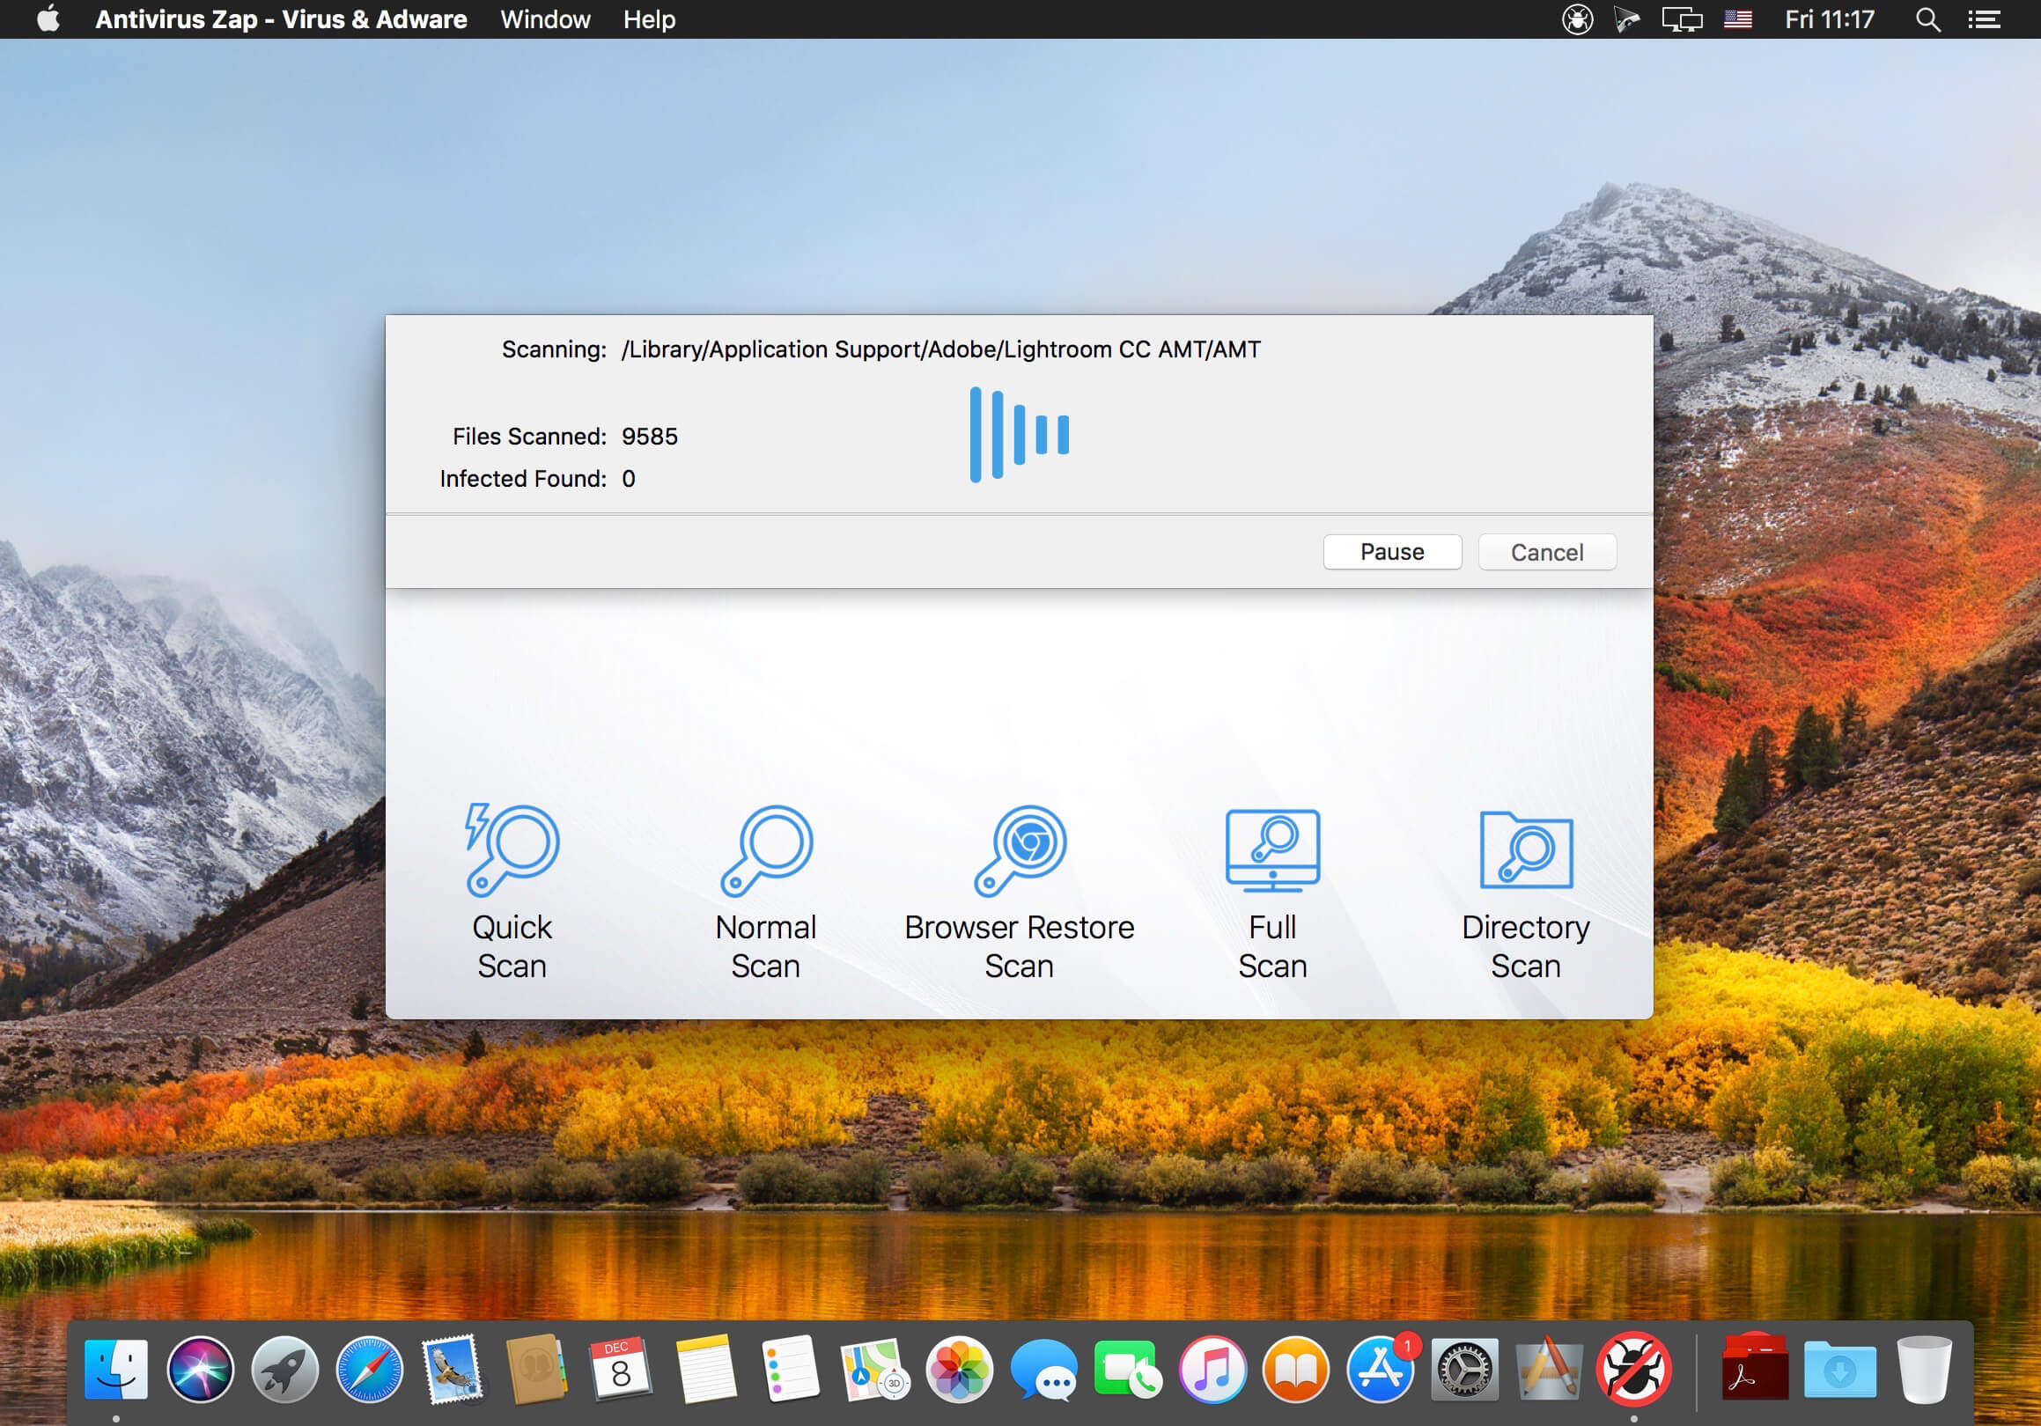Open the Apple menu
The height and width of the screenshot is (1426, 2041).
pyautogui.click(x=48, y=19)
